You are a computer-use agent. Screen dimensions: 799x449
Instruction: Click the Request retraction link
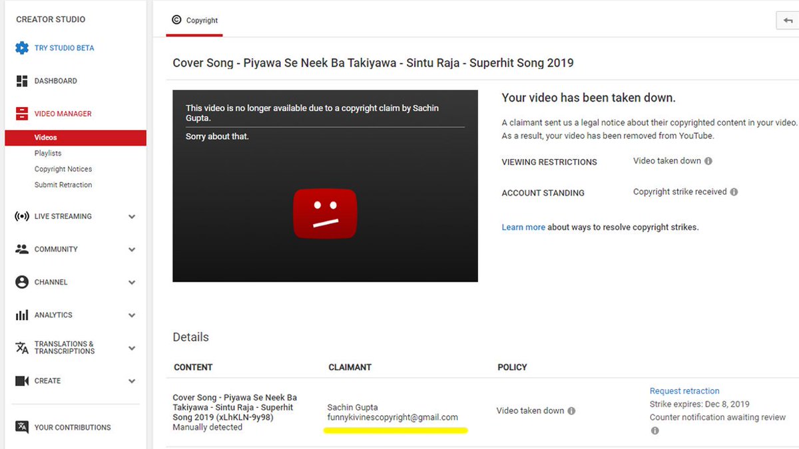coord(684,391)
